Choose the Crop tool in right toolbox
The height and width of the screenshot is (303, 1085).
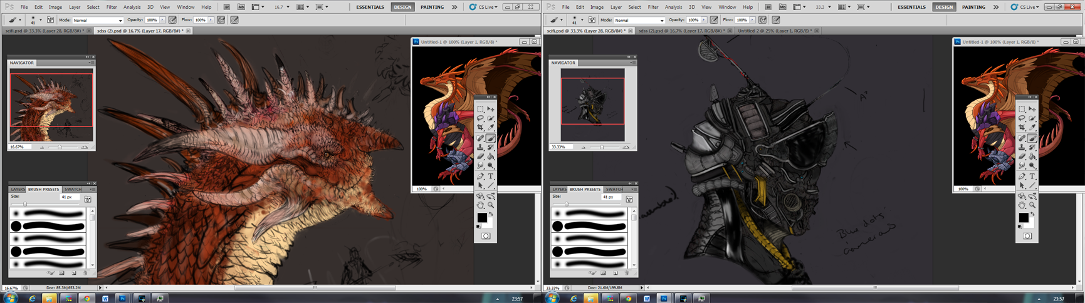(x=1022, y=128)
